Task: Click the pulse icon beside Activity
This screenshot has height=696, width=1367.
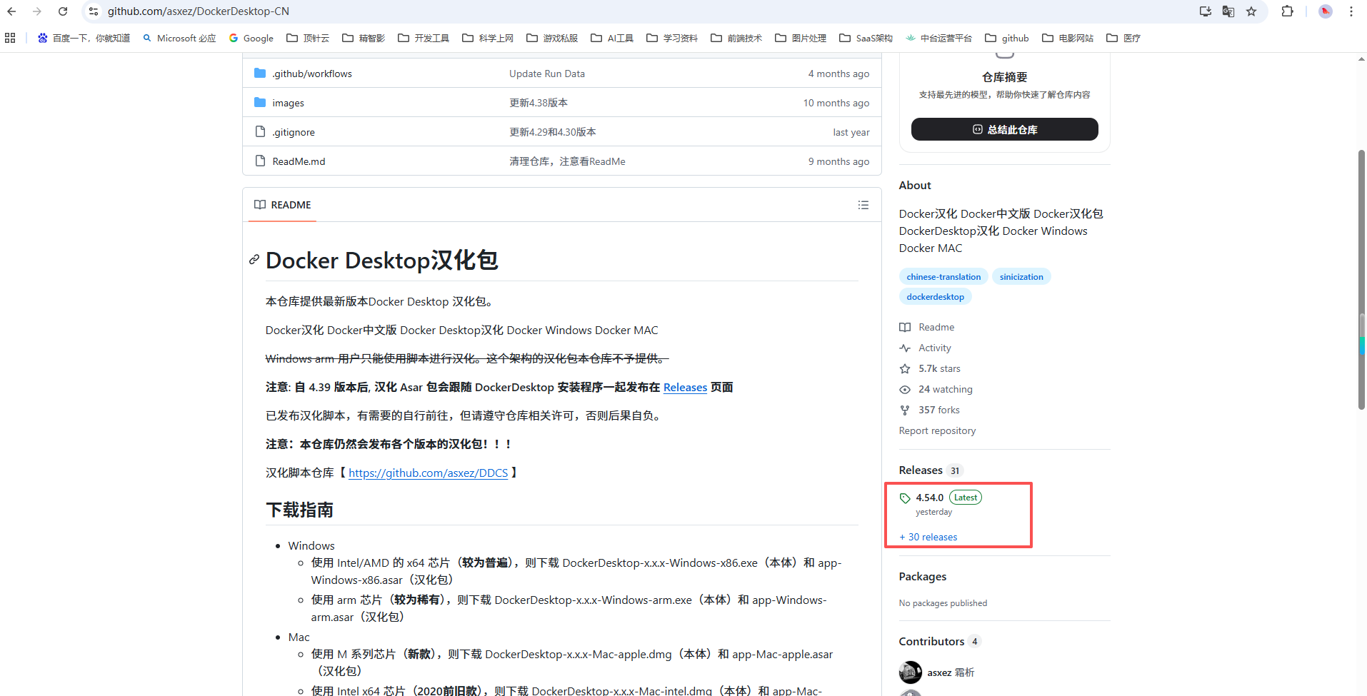Action: (905, 348)
